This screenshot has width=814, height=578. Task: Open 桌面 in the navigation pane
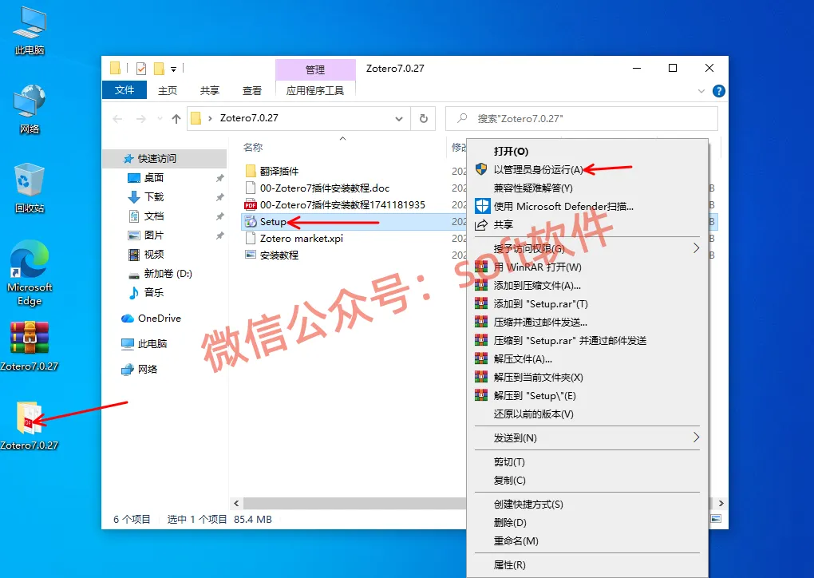(154, 177)
